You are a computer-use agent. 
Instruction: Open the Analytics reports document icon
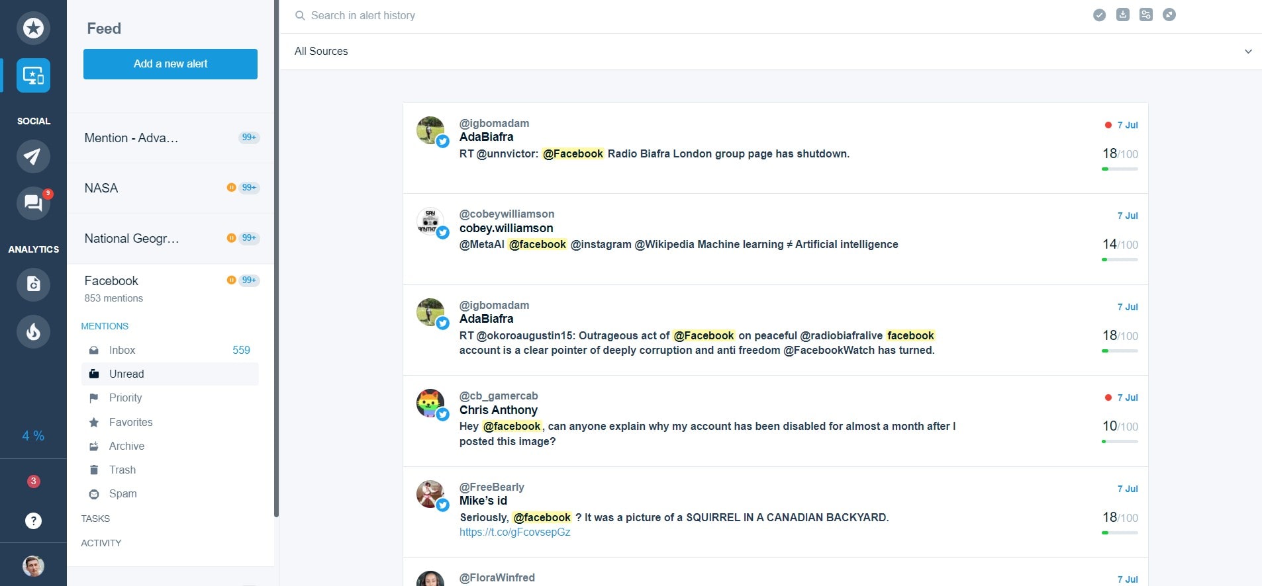click(33, 284)
